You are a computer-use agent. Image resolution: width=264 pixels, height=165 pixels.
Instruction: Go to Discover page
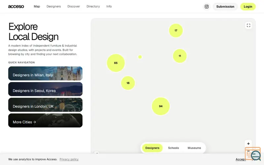[x=74, y=6]
